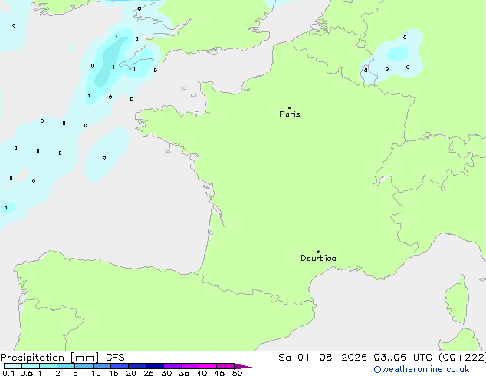
Task: Click the '0.1' legend scale label
Action: point(8,373)
